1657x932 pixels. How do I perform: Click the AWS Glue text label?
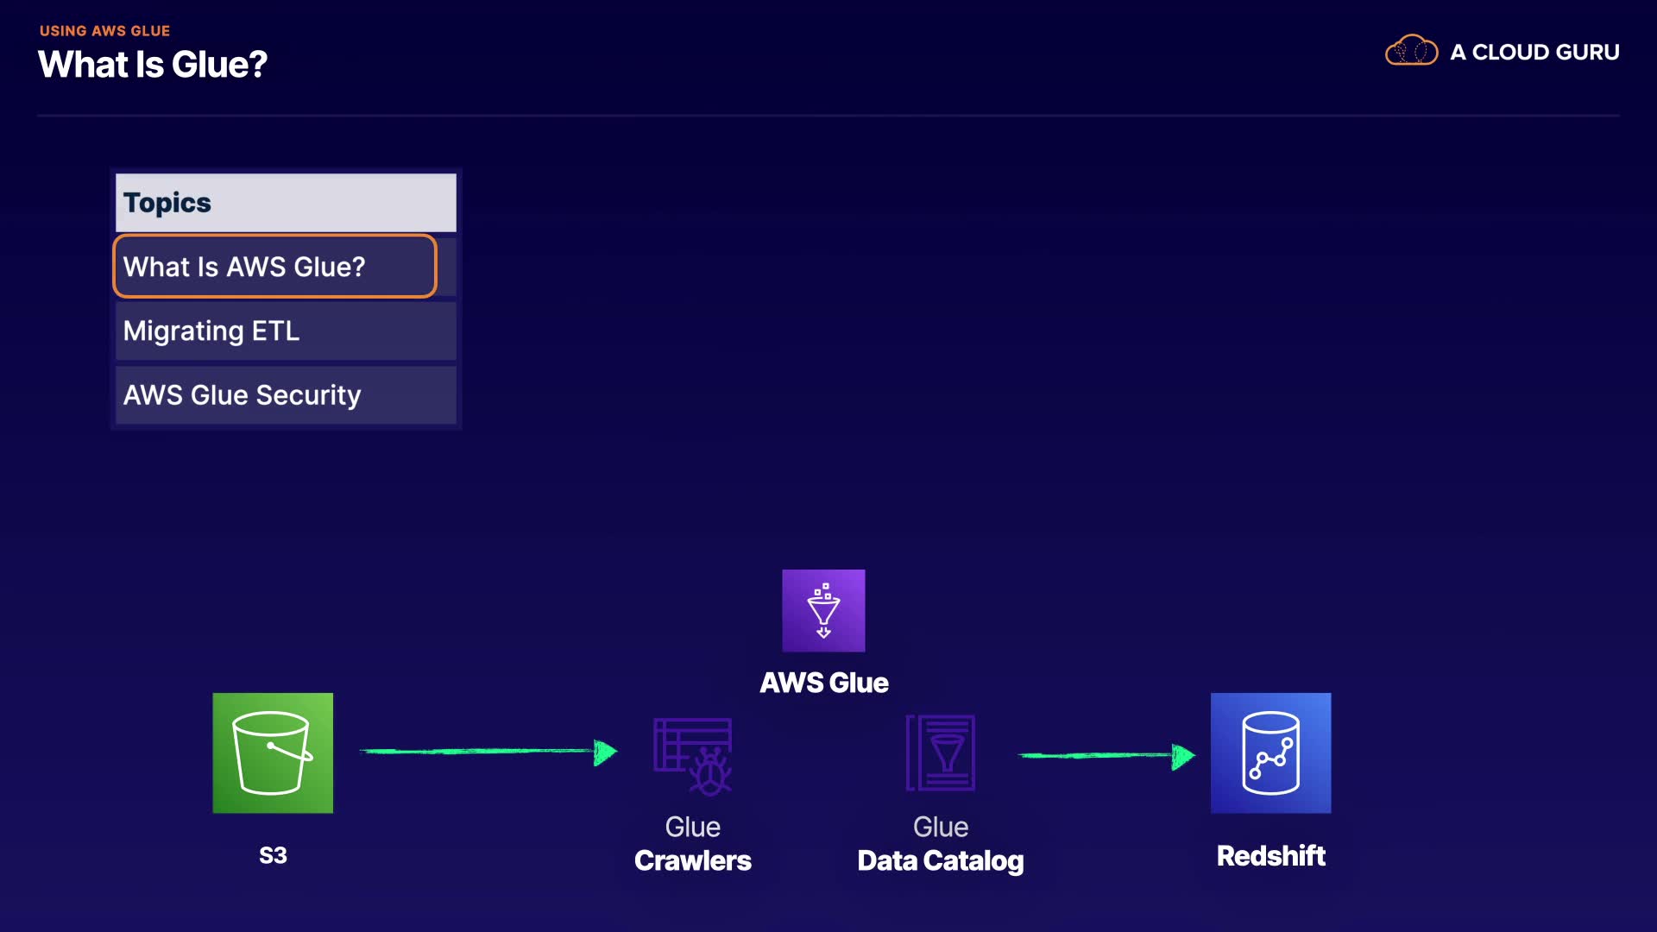click(823, 683)
